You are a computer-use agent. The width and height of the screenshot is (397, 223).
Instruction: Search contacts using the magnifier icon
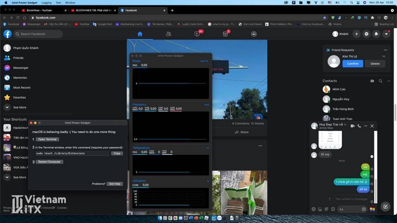[x=380, y=81]
